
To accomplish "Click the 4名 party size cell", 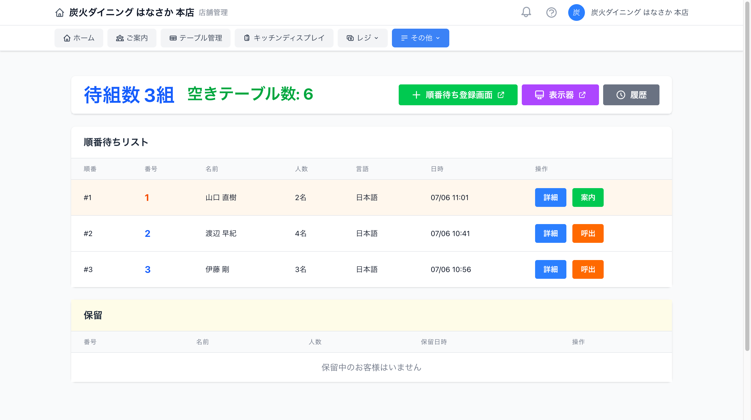I will point(300,233).
